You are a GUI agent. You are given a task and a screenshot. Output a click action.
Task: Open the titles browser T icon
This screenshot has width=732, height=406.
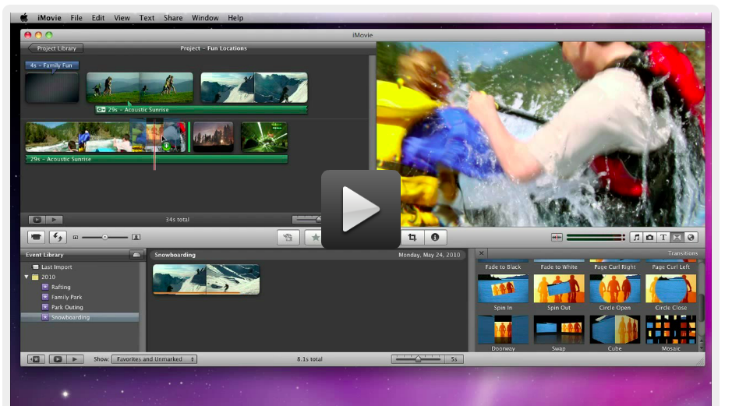[x=663, y=237]
